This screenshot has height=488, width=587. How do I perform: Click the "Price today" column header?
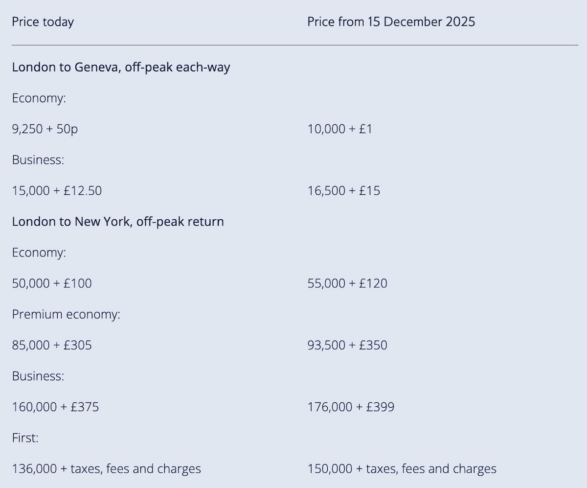(x=43, y=22)
